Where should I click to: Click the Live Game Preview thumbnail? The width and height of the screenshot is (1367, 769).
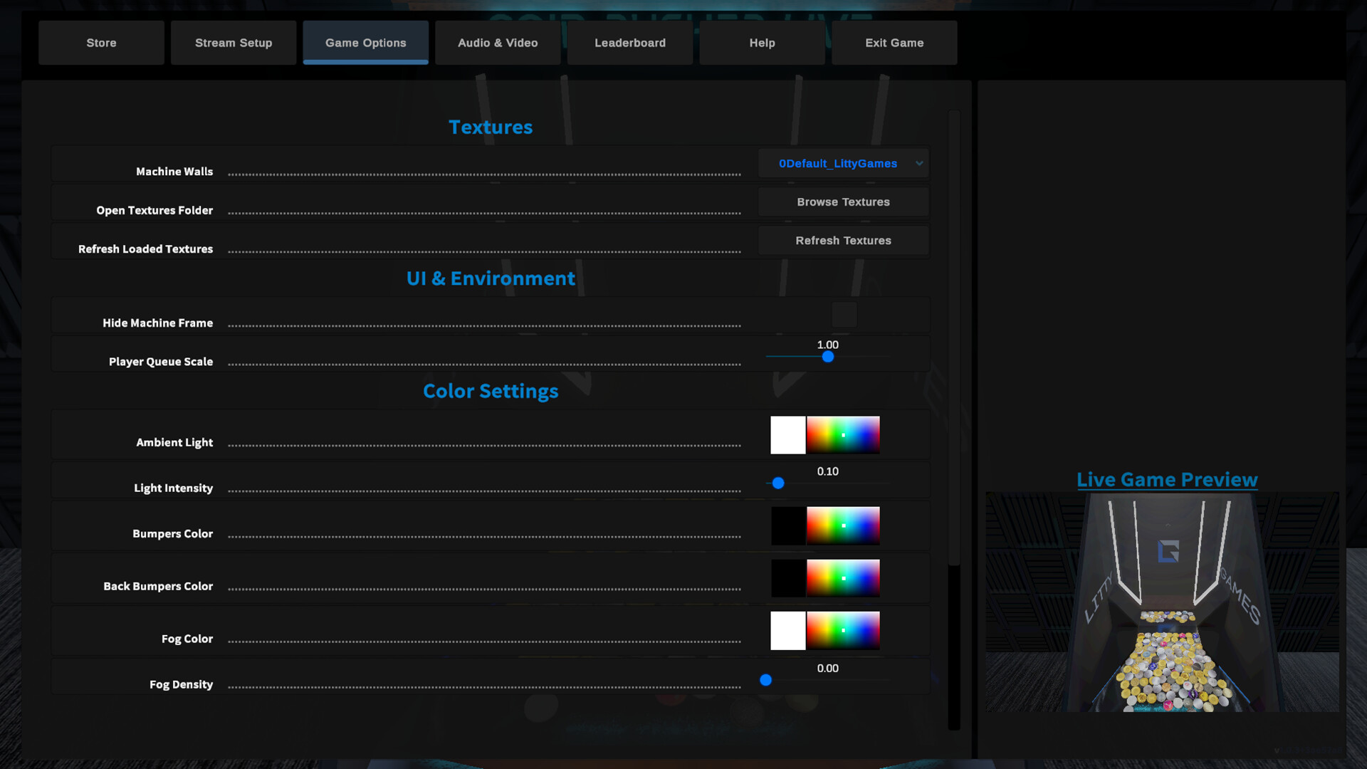[x=1162, y=602]
